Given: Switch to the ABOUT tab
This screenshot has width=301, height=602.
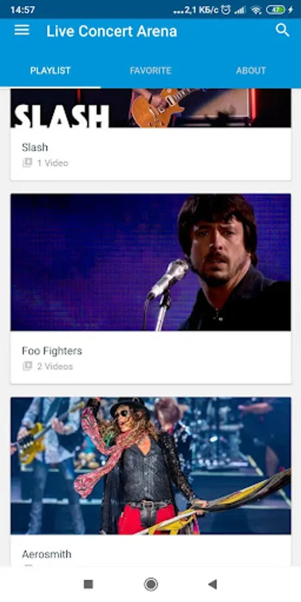Looking at the screenshot, I should pyautogui.click(x=251, y=71).
